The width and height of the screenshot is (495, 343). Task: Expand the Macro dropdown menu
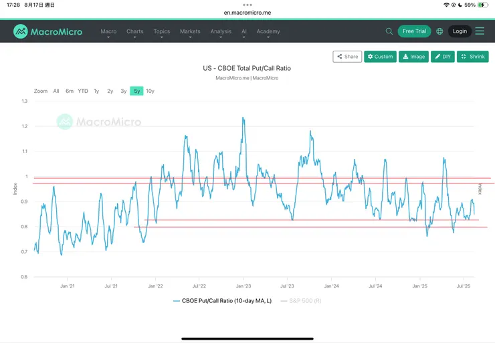[108, 32]
